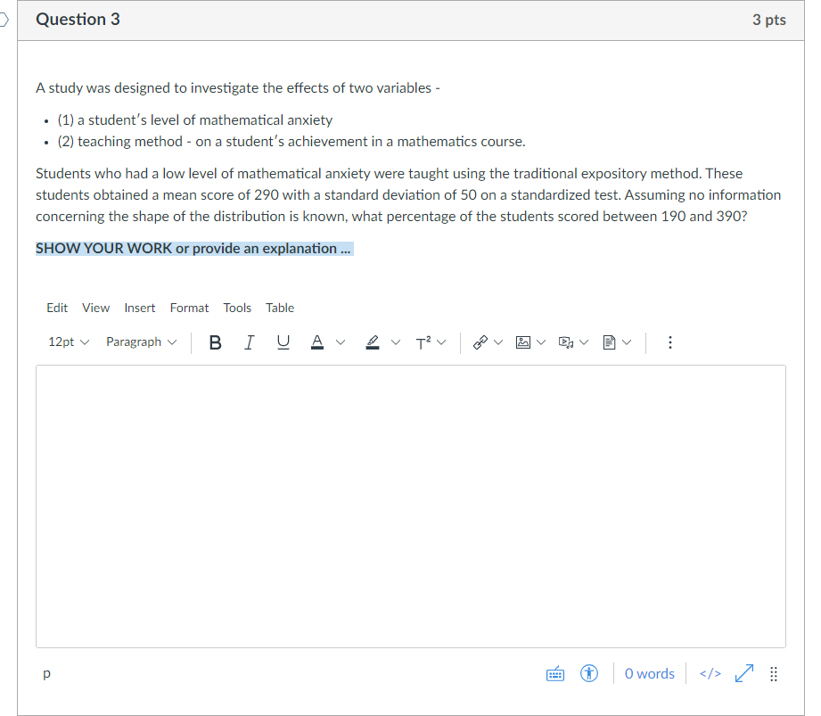Open the Tools menu
Viewport: 821px width, 716px height.
click(x=237, y=308)
